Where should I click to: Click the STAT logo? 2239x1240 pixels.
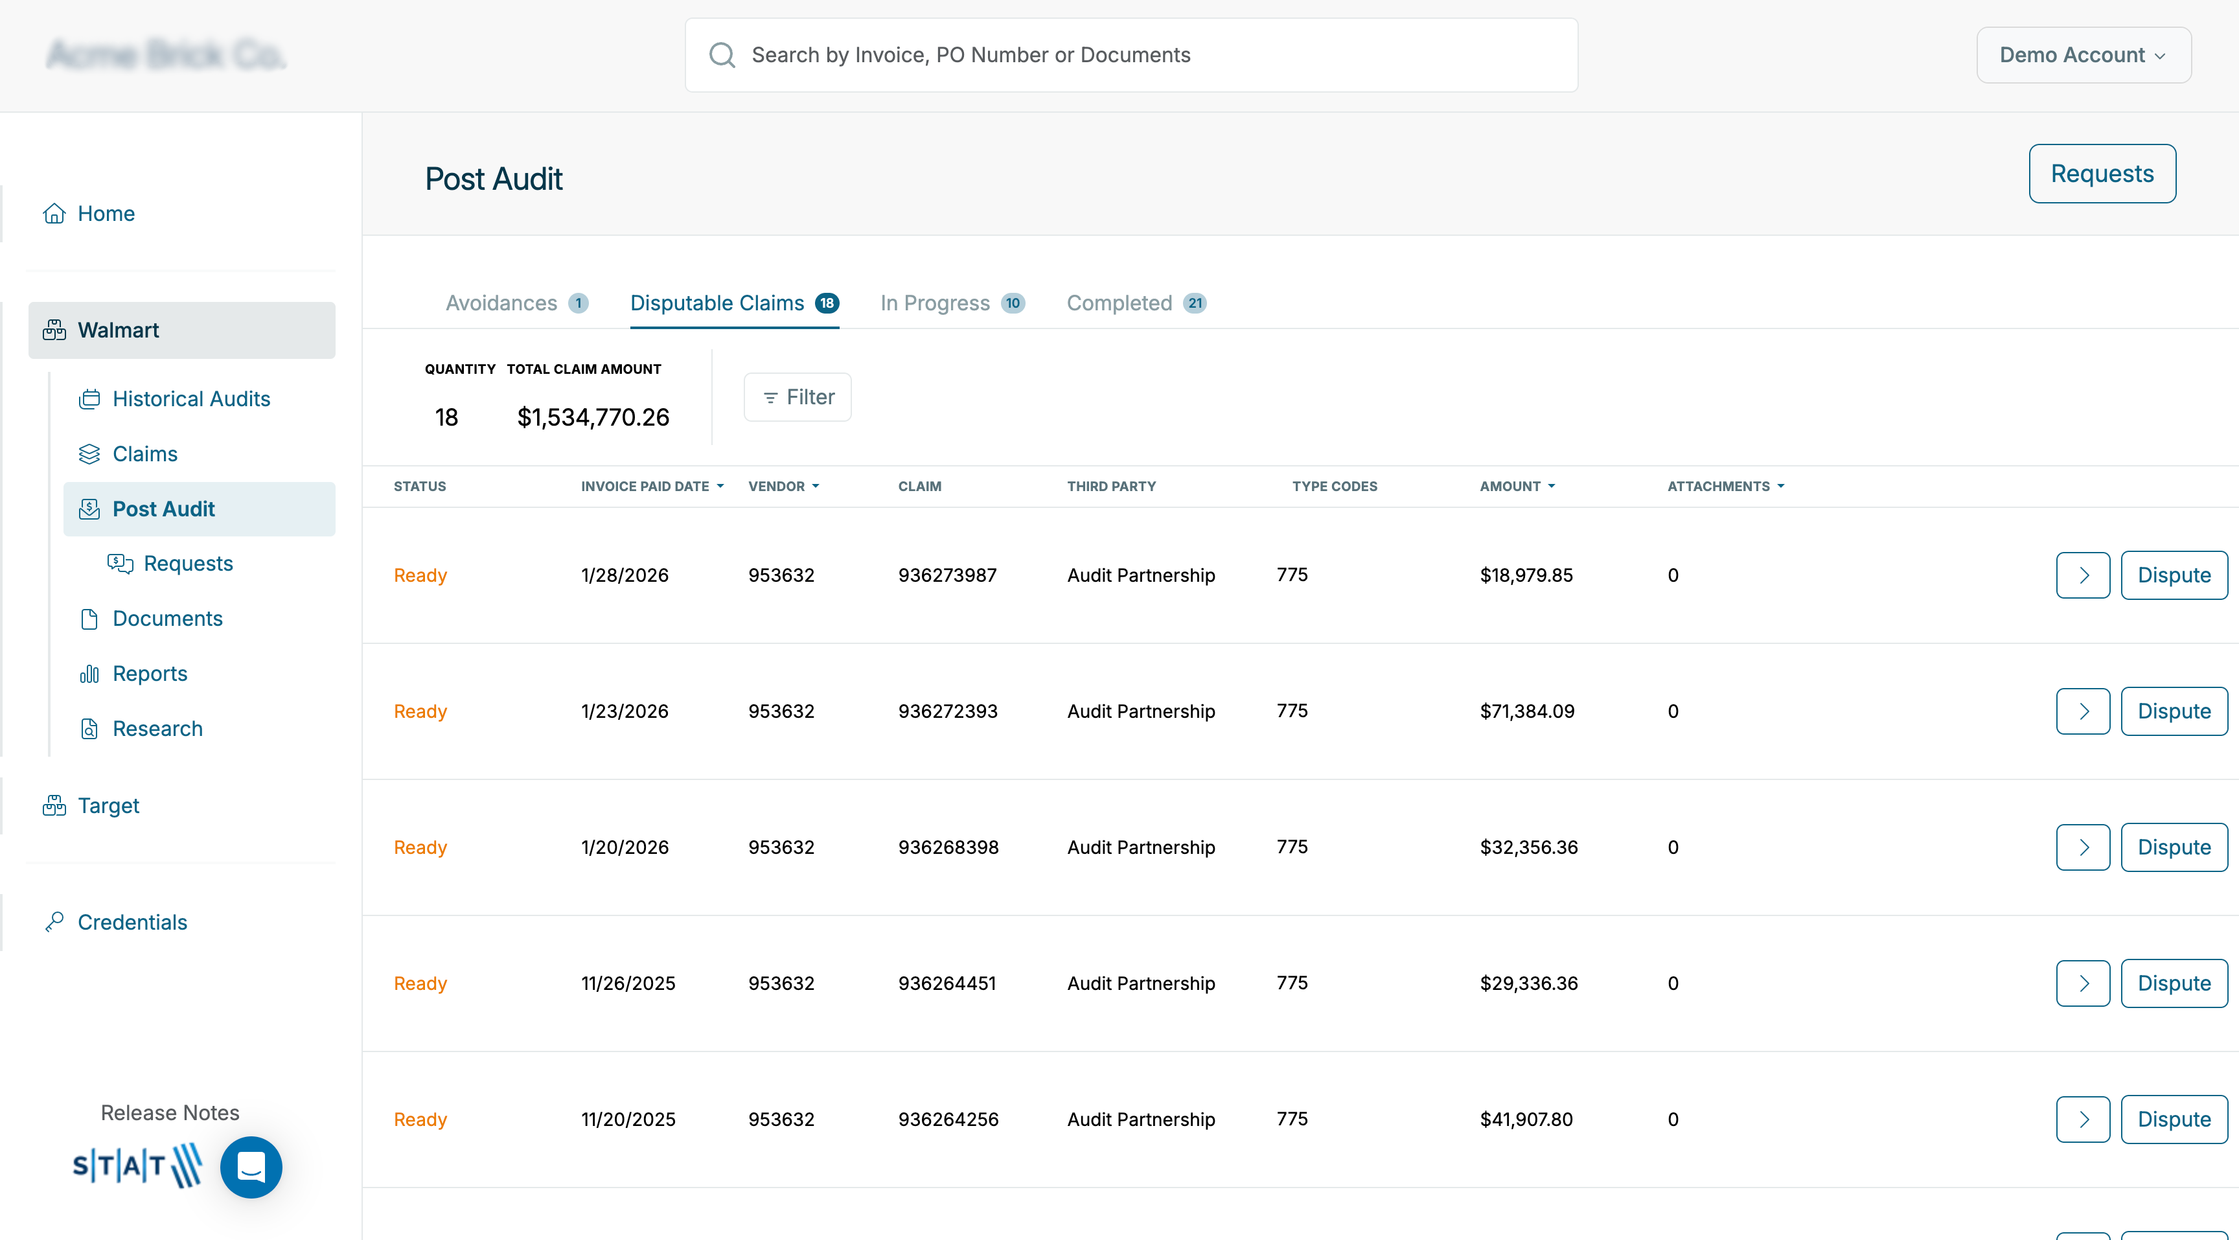click(x=137, y=1167)
